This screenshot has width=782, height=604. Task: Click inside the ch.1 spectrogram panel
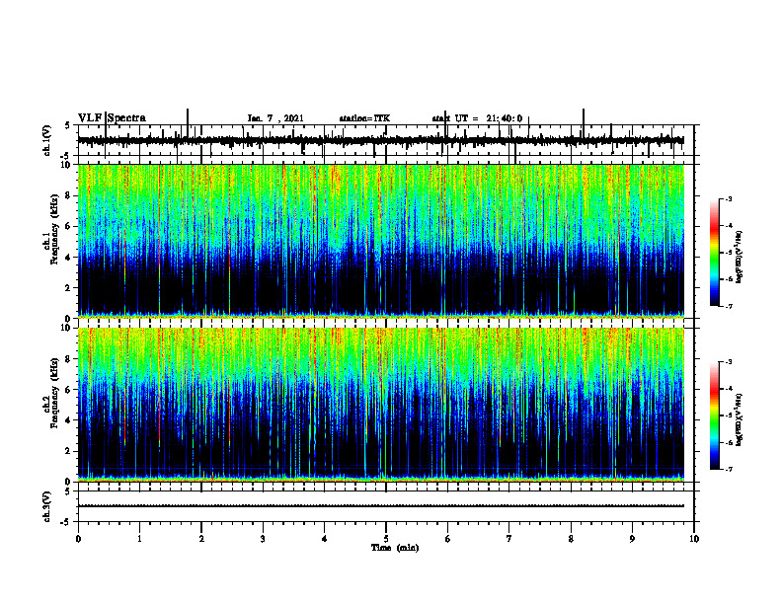pos(381,241)
